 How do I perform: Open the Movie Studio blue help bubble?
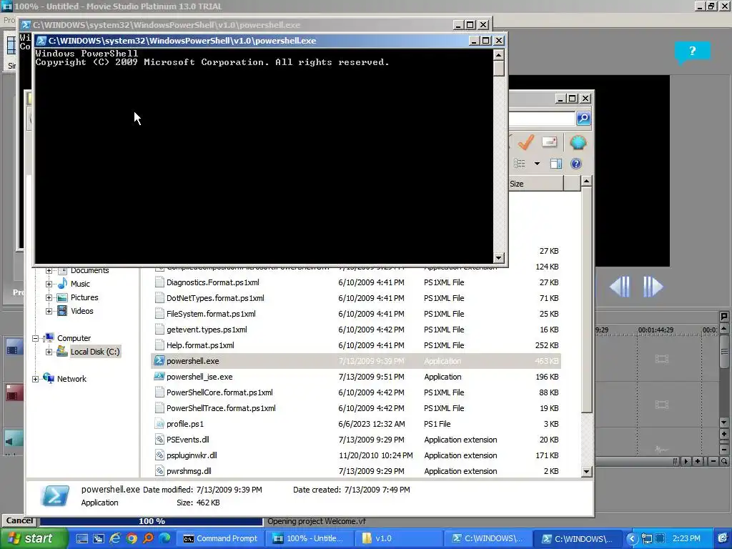click(x=692, y=52)
